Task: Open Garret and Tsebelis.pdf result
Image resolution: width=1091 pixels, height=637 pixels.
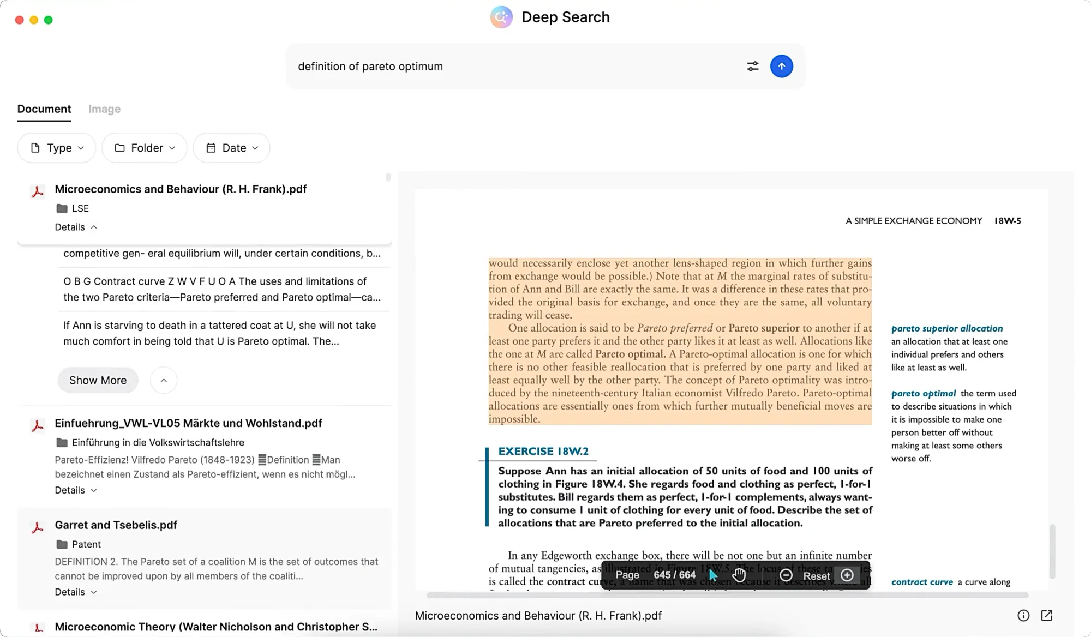Action: coord(116,525)
